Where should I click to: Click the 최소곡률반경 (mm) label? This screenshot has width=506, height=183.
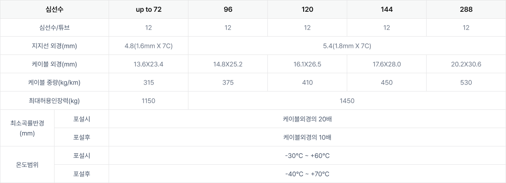tap(27, 128)
